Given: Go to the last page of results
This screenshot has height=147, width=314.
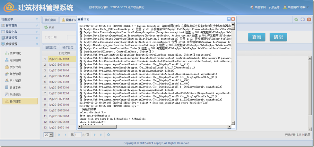Looking at the screenshot, I should [101, 135].
